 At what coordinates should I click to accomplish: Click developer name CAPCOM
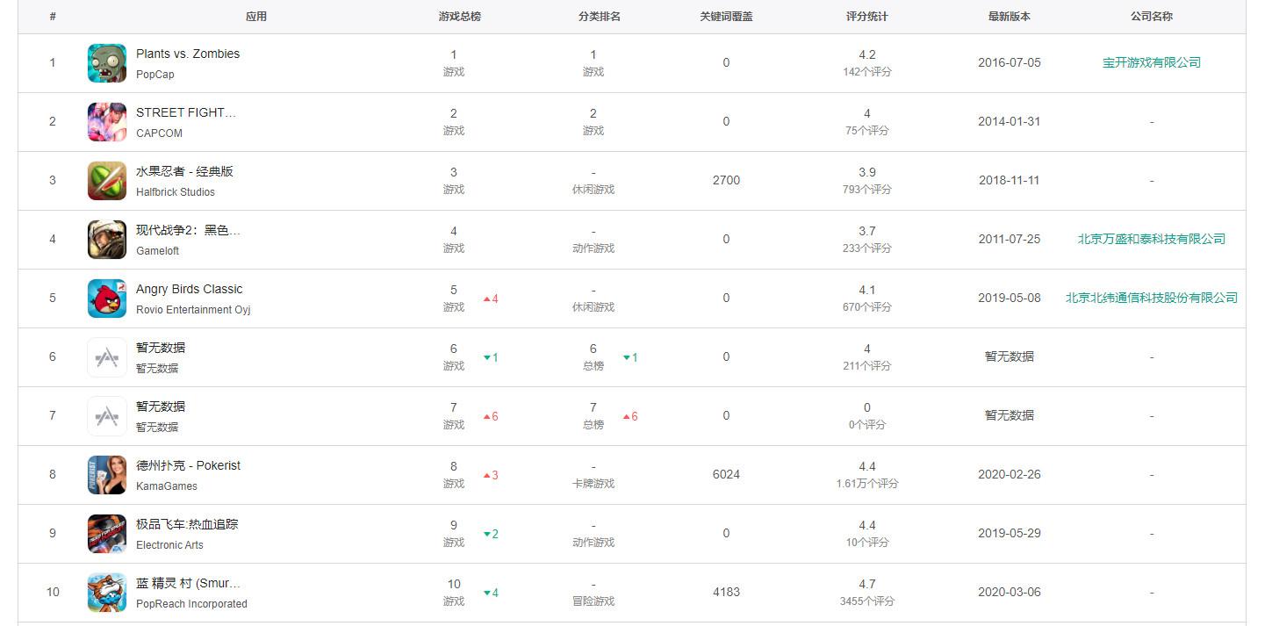tap(159, 133)
